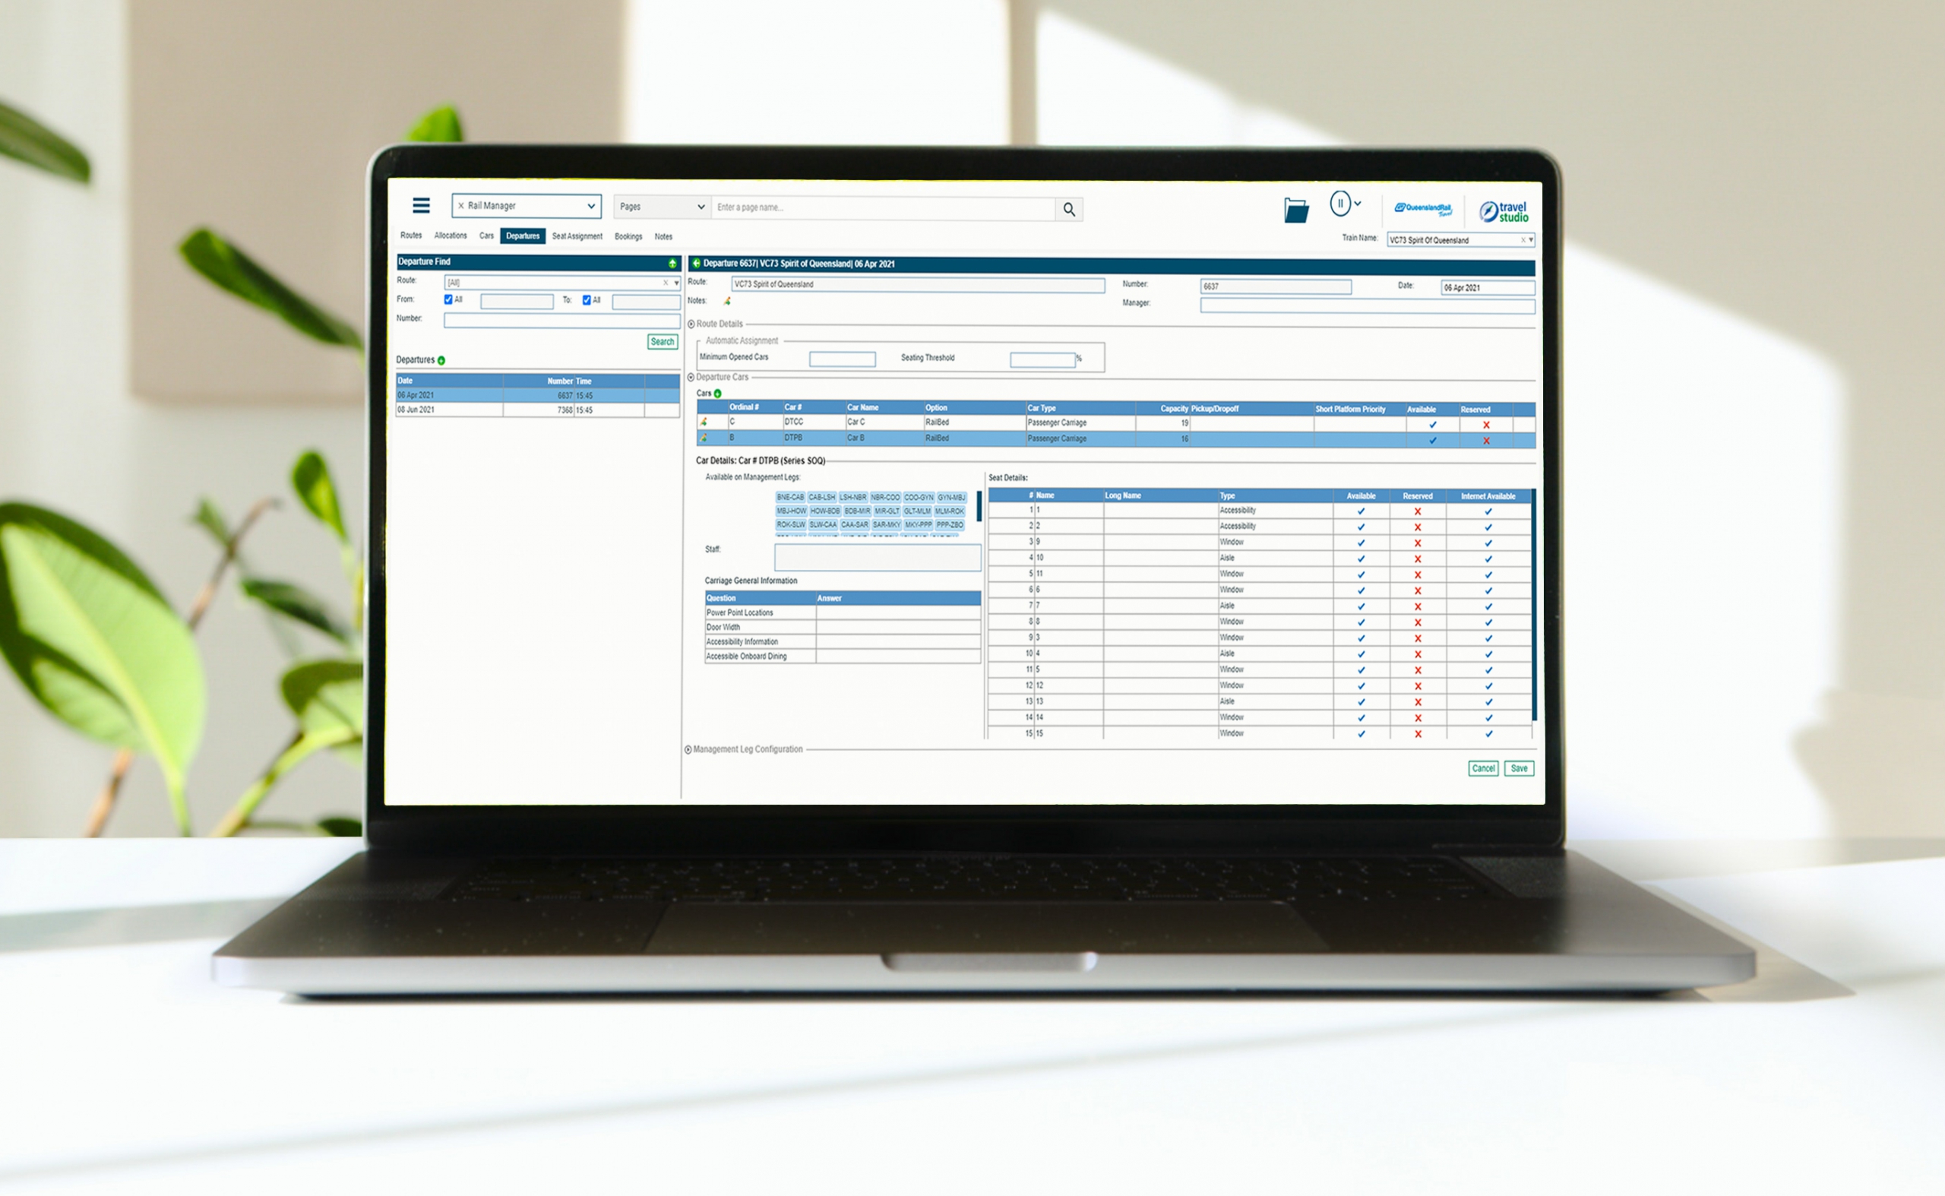Click the edit pencil icon next to Notes
The height and width of the screenshot is (1196, 1945).
pyautogui.click(x=726, y=303)
